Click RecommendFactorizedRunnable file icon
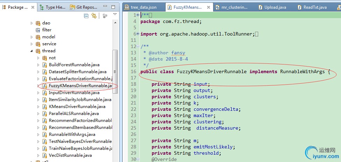Viewport: 341px width, 162px height. click(45, 120)
